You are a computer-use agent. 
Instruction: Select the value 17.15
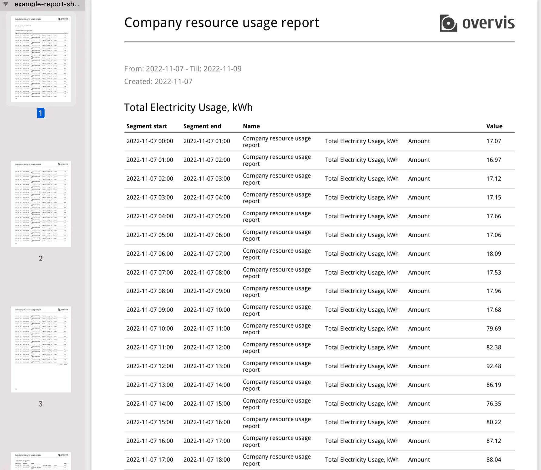tap(494, 197)
